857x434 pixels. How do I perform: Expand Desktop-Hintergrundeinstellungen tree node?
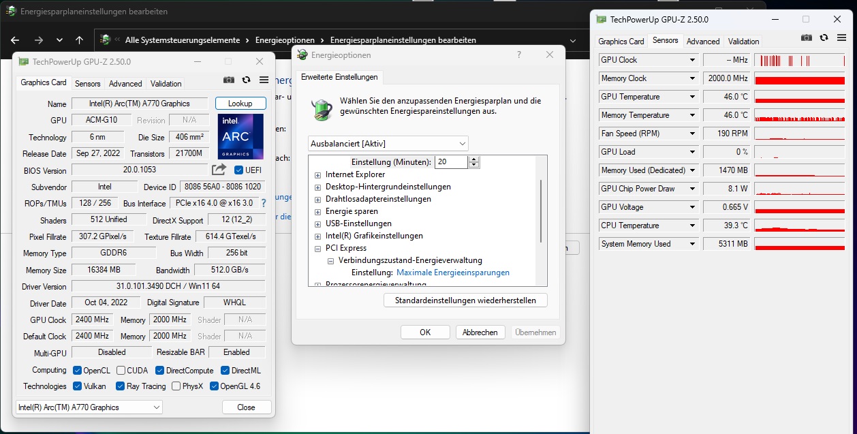coord(317,187)
